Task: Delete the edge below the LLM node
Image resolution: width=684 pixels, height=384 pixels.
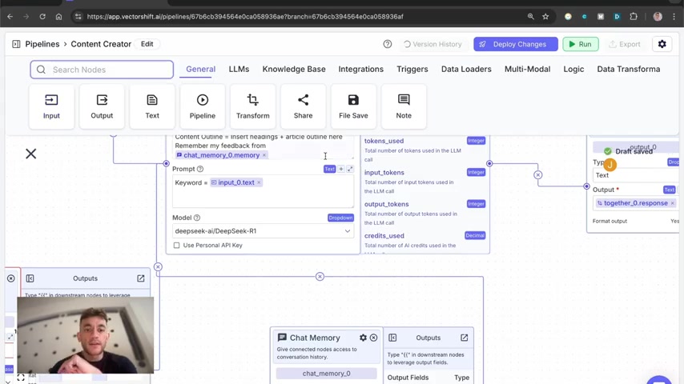Action: 320,277
